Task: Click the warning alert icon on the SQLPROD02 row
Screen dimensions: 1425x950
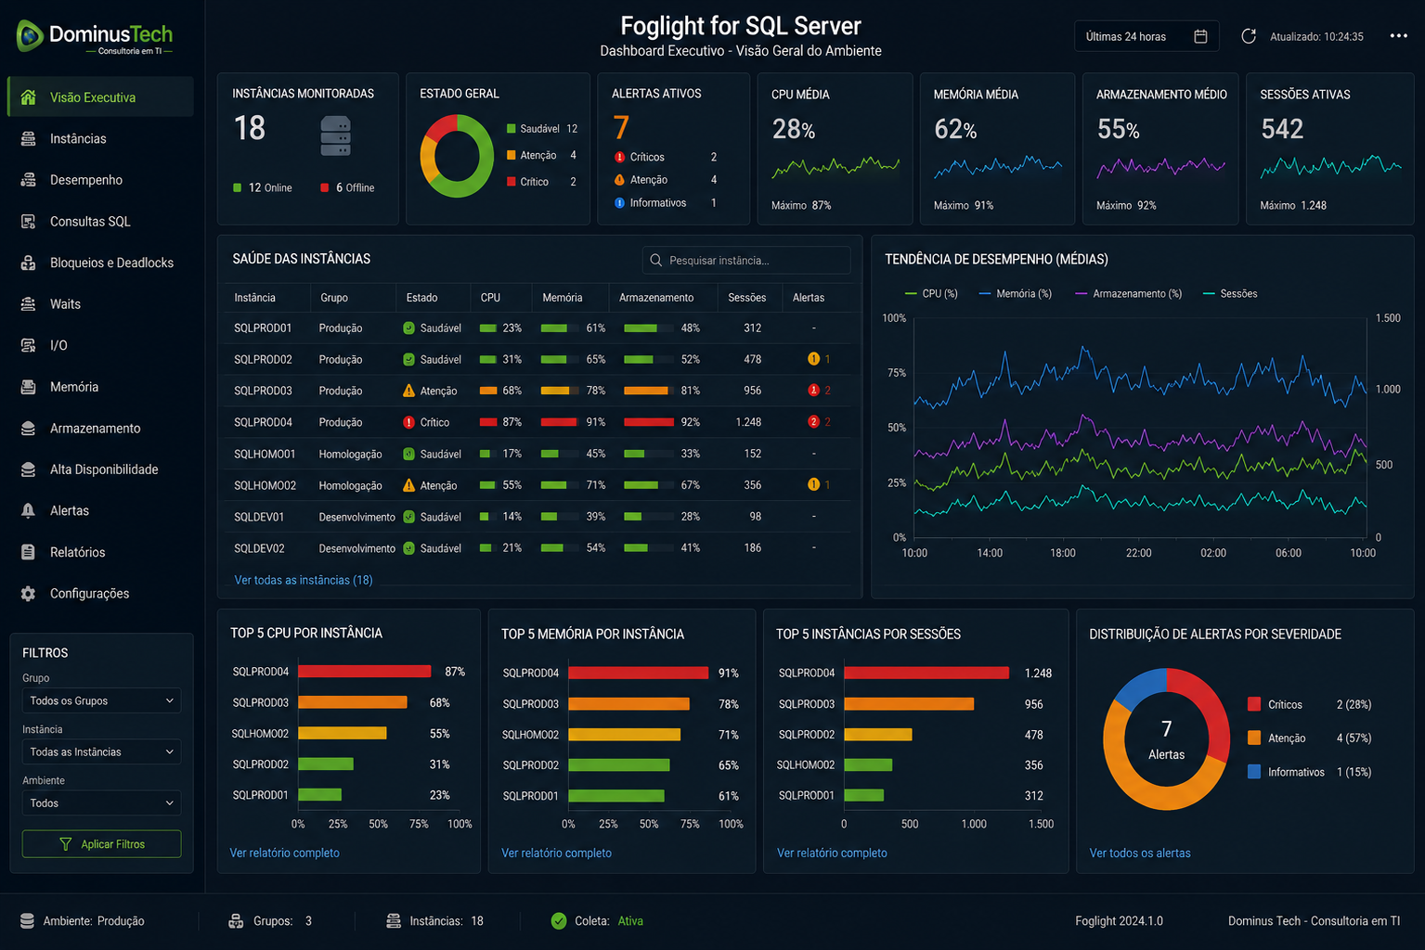Action: (x=813, y=359)
